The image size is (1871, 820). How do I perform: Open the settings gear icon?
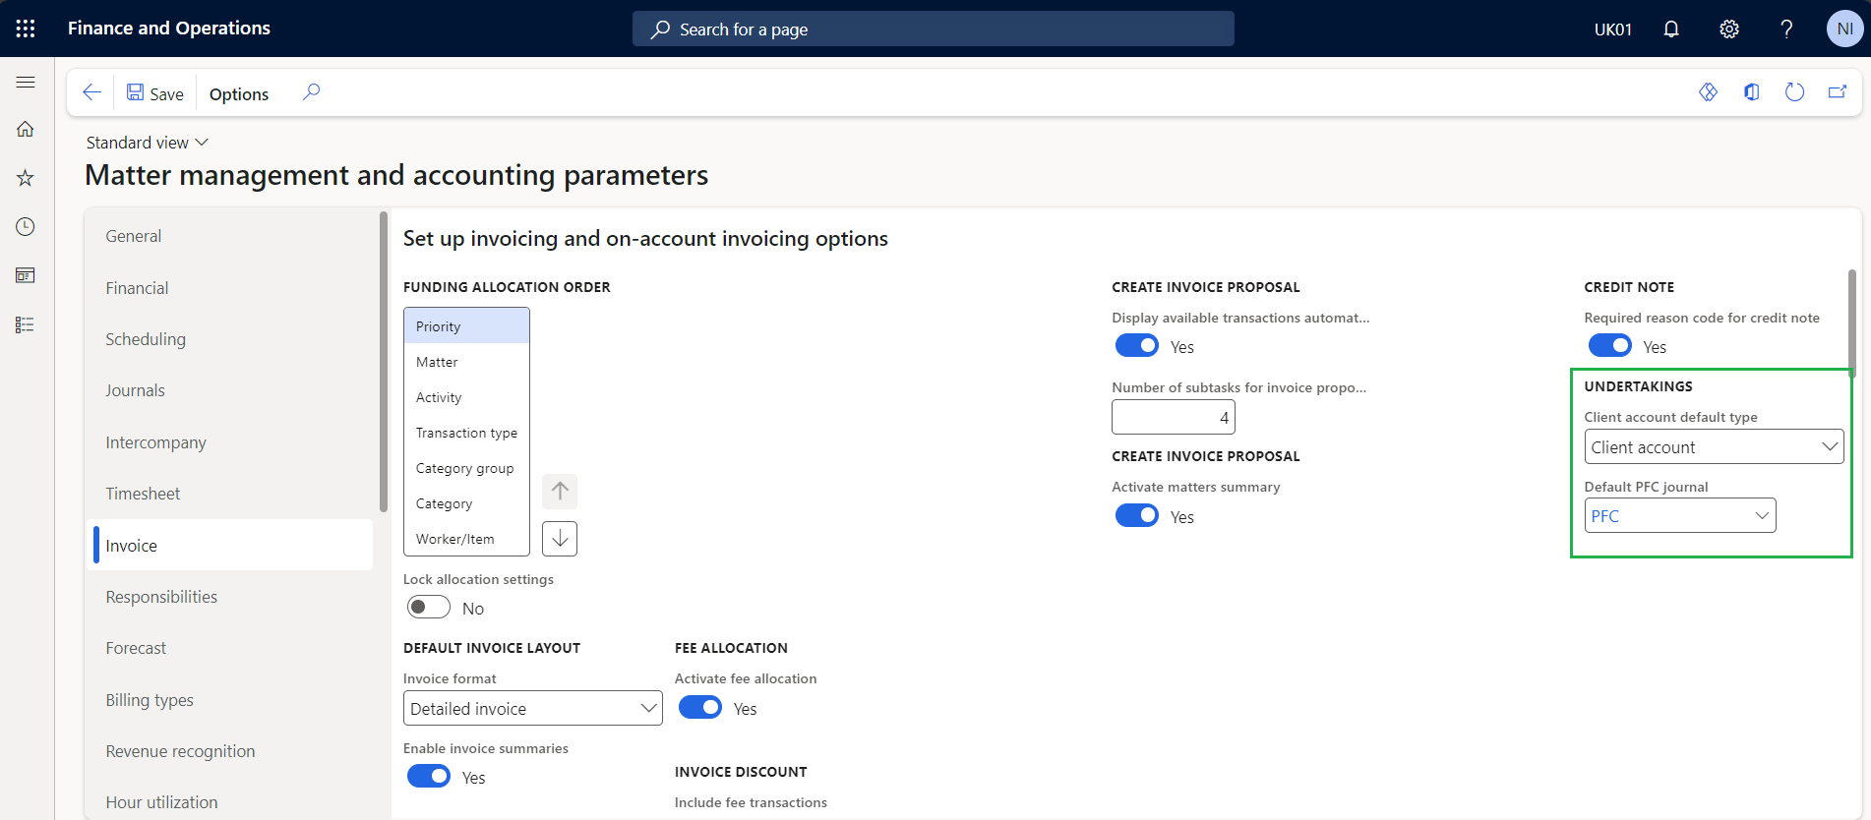(x=1729, y=29)
